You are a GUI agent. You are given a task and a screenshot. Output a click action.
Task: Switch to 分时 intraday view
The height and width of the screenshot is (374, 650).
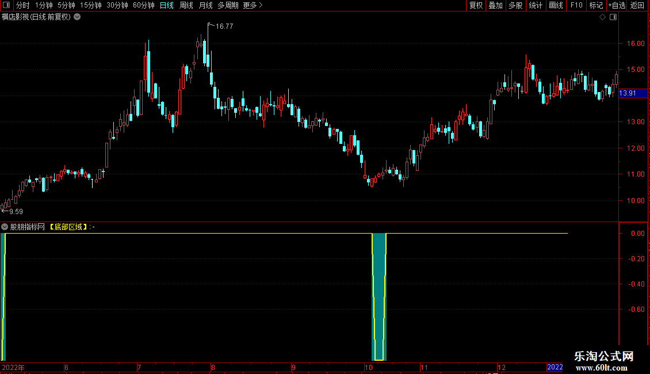23,5
